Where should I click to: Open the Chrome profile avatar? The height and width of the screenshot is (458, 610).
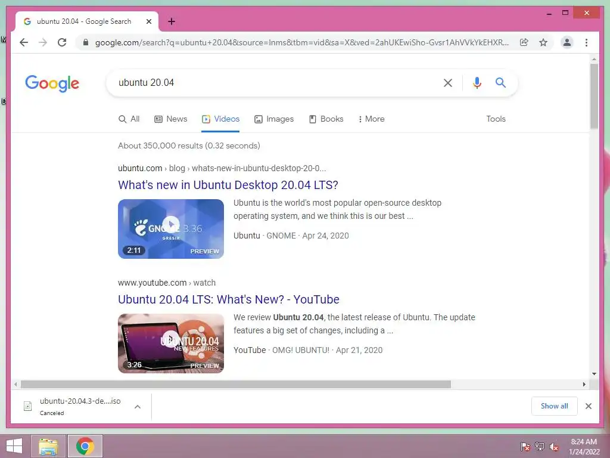click(x=567, y=42)
